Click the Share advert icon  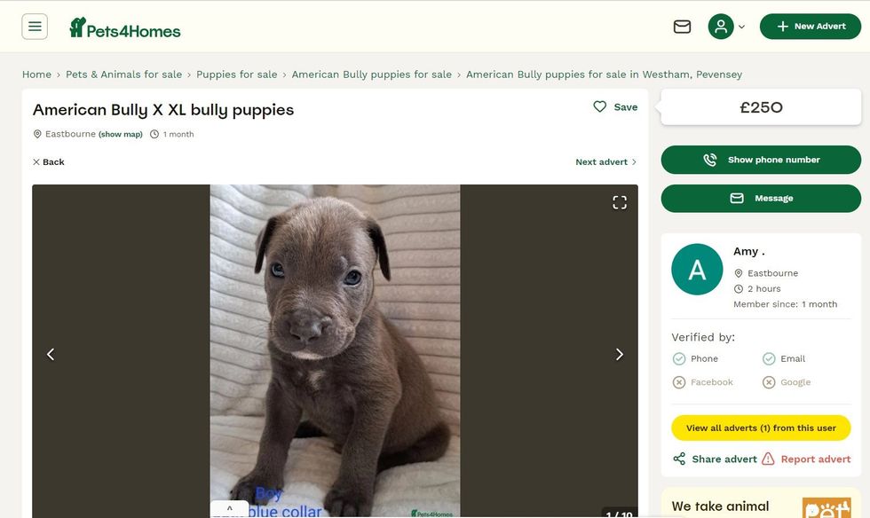679,459
